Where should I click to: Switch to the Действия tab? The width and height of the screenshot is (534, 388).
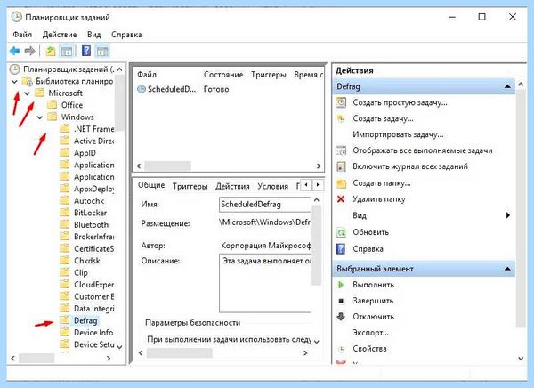point(232,186)
